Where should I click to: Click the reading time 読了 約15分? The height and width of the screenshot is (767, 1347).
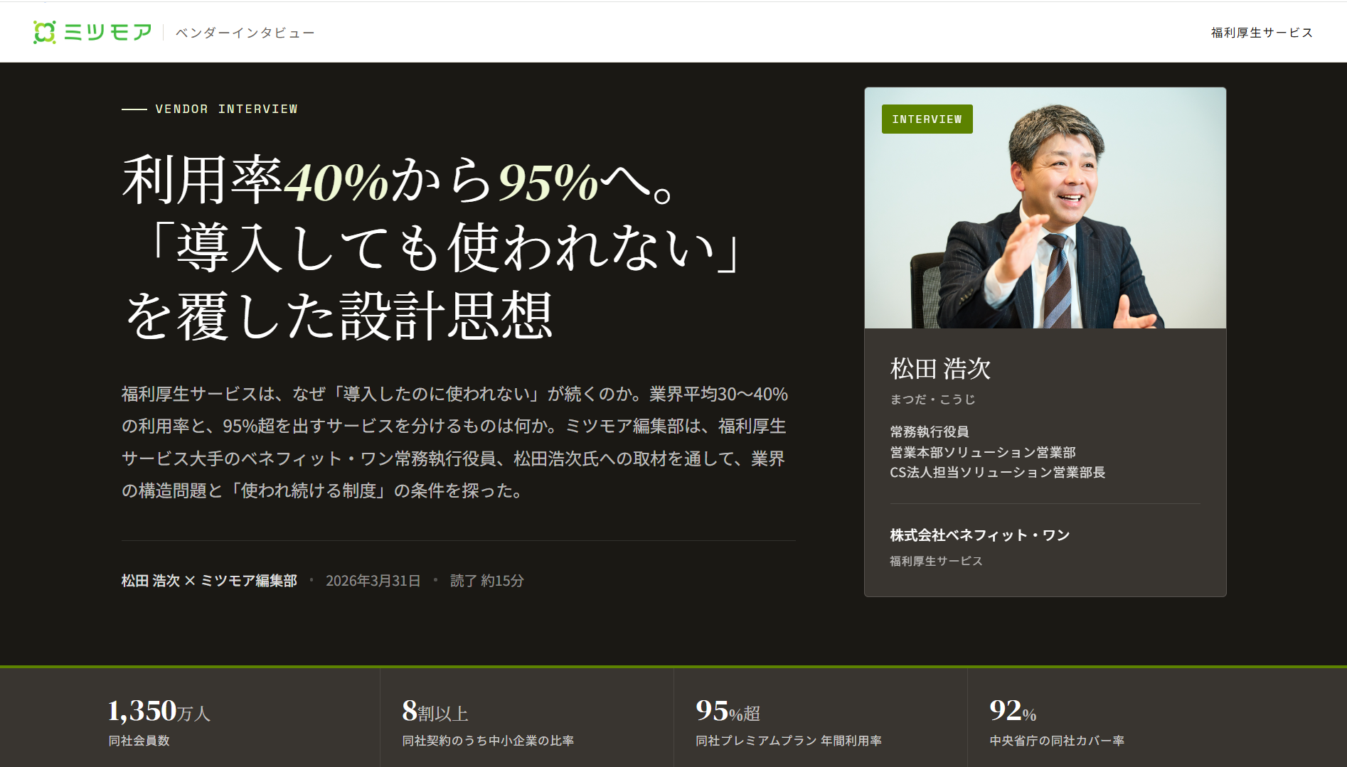[487, 581]
